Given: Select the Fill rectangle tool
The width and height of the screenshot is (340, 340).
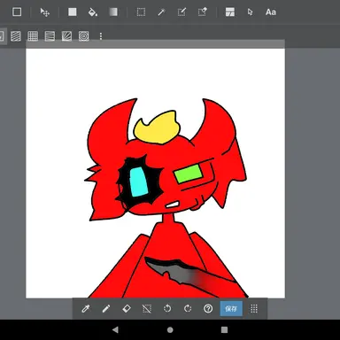Looking at the screenshot, I should (73, 12).
